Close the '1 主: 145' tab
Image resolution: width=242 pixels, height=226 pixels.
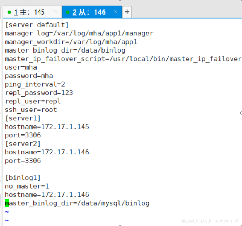[x=56, y=12]
